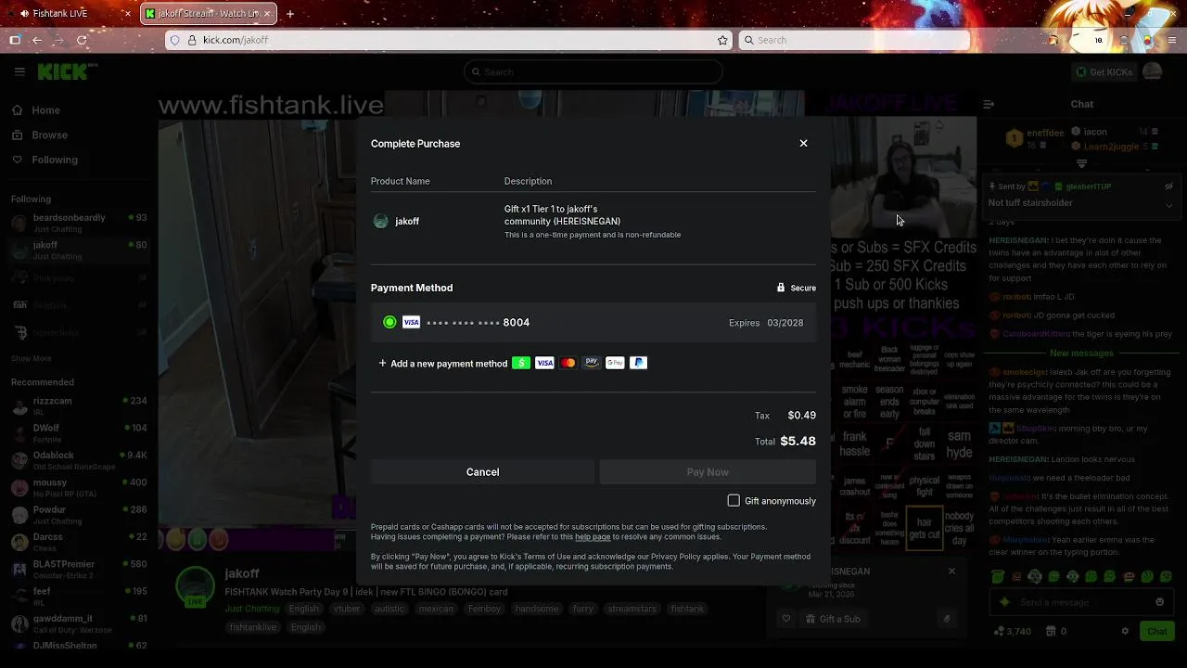Open beardsonbeardly channel in Following list
This screenshot has height=668, width=1187.
(x=79, y=222)
